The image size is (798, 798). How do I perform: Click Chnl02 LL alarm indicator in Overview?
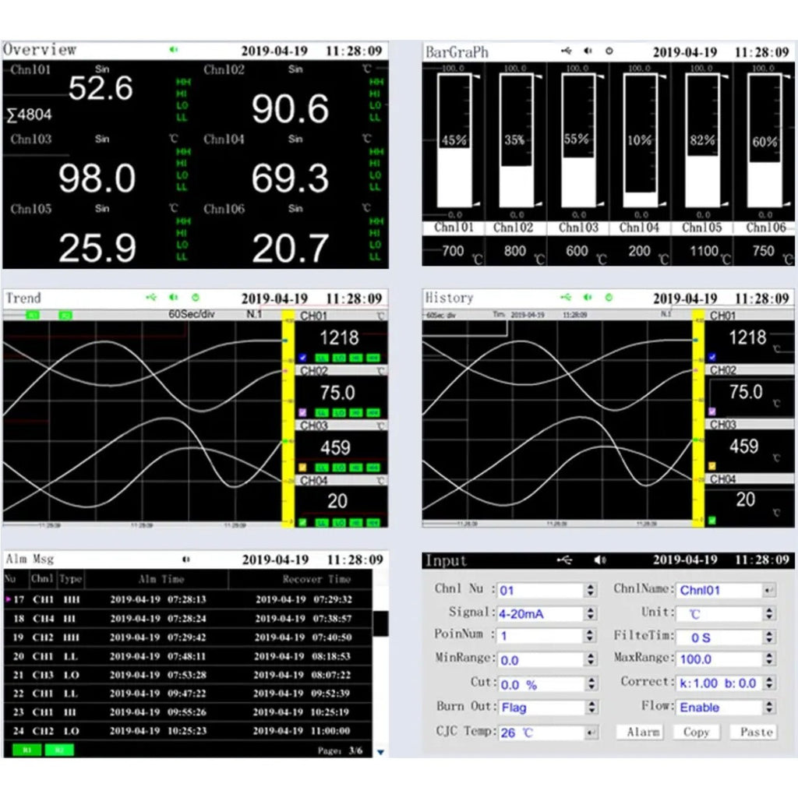pyautogui.click(x=375, y=118)
